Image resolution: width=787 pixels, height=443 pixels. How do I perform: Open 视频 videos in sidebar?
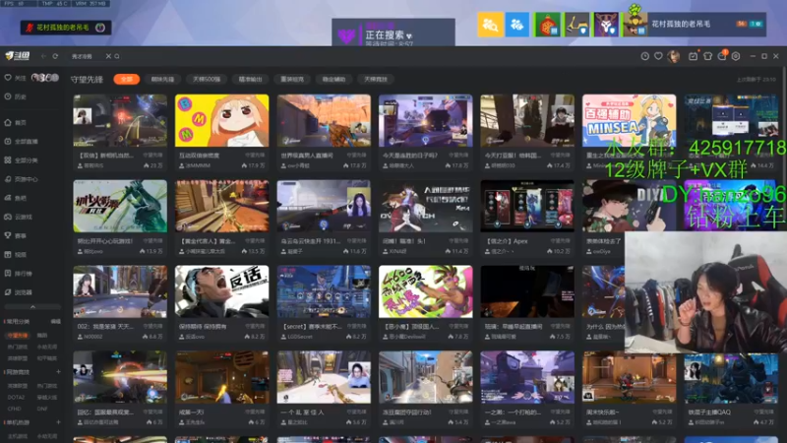(x=16, y=255)
